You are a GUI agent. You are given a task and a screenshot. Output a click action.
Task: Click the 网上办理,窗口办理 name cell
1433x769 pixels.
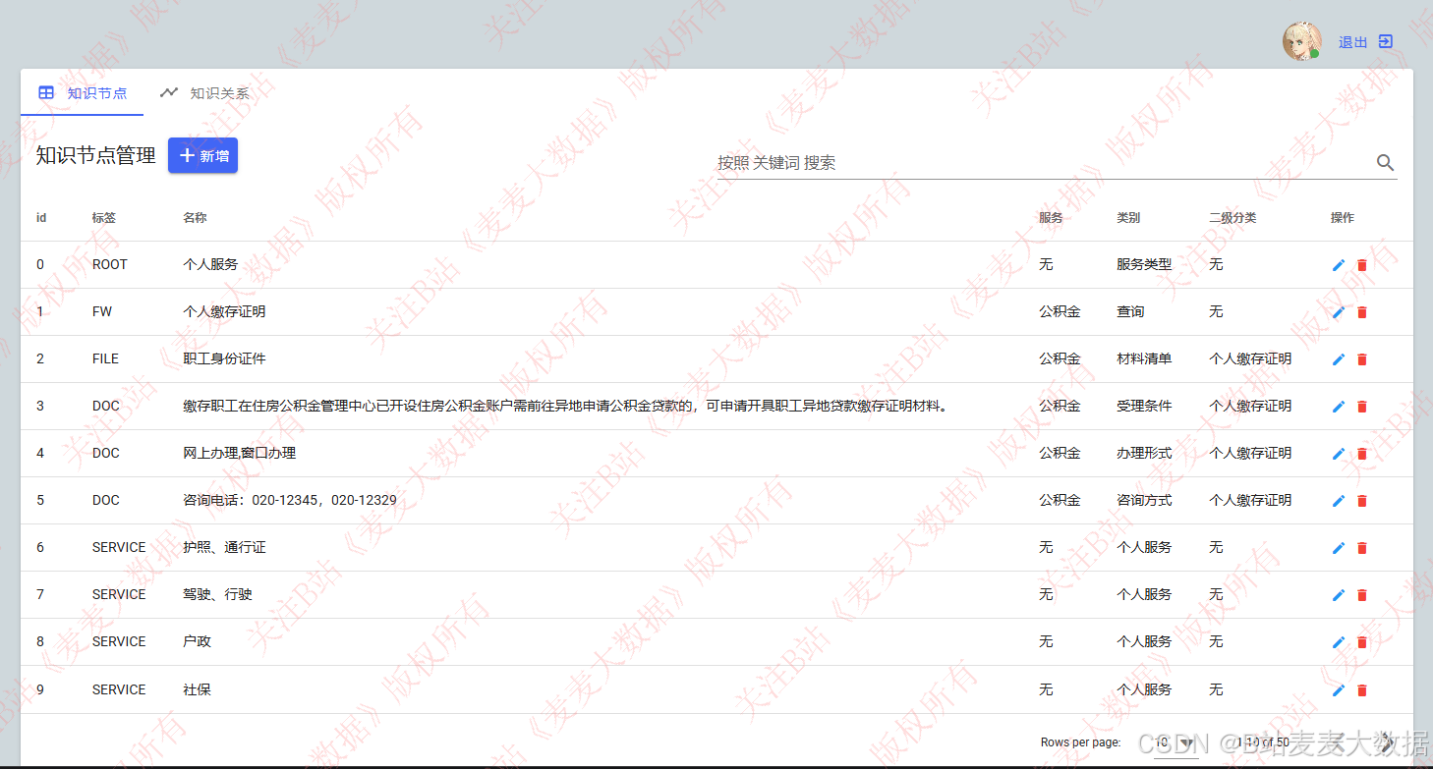tap(239, 454)
